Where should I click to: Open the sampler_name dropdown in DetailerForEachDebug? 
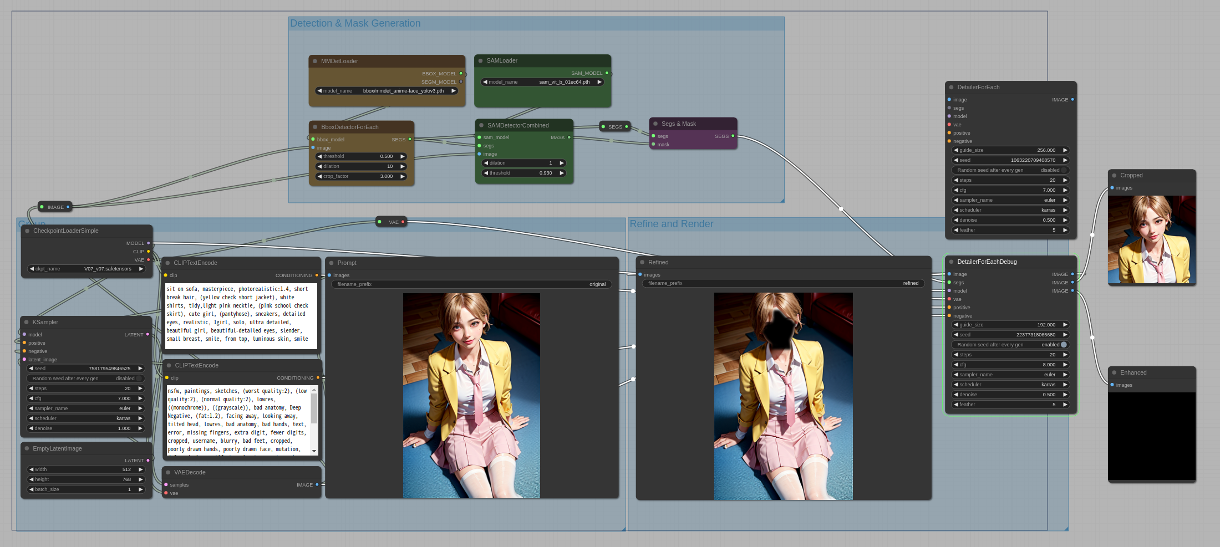[1010, 375]
